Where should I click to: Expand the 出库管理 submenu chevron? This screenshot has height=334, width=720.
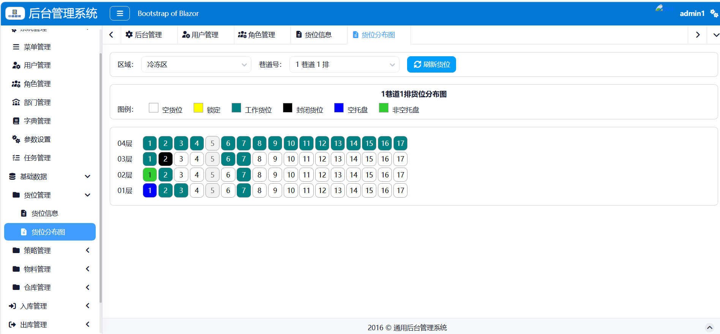pos(88,325)
